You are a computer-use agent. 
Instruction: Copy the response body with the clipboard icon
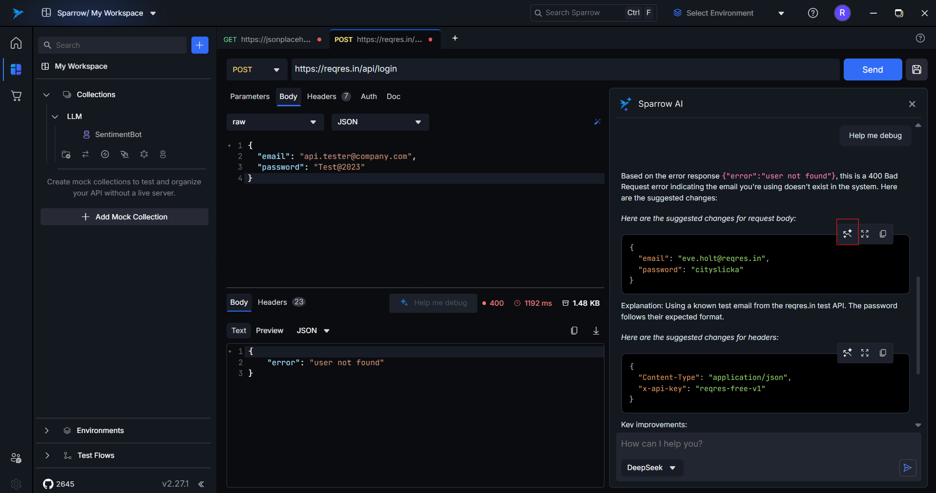[x=574, y=331]
